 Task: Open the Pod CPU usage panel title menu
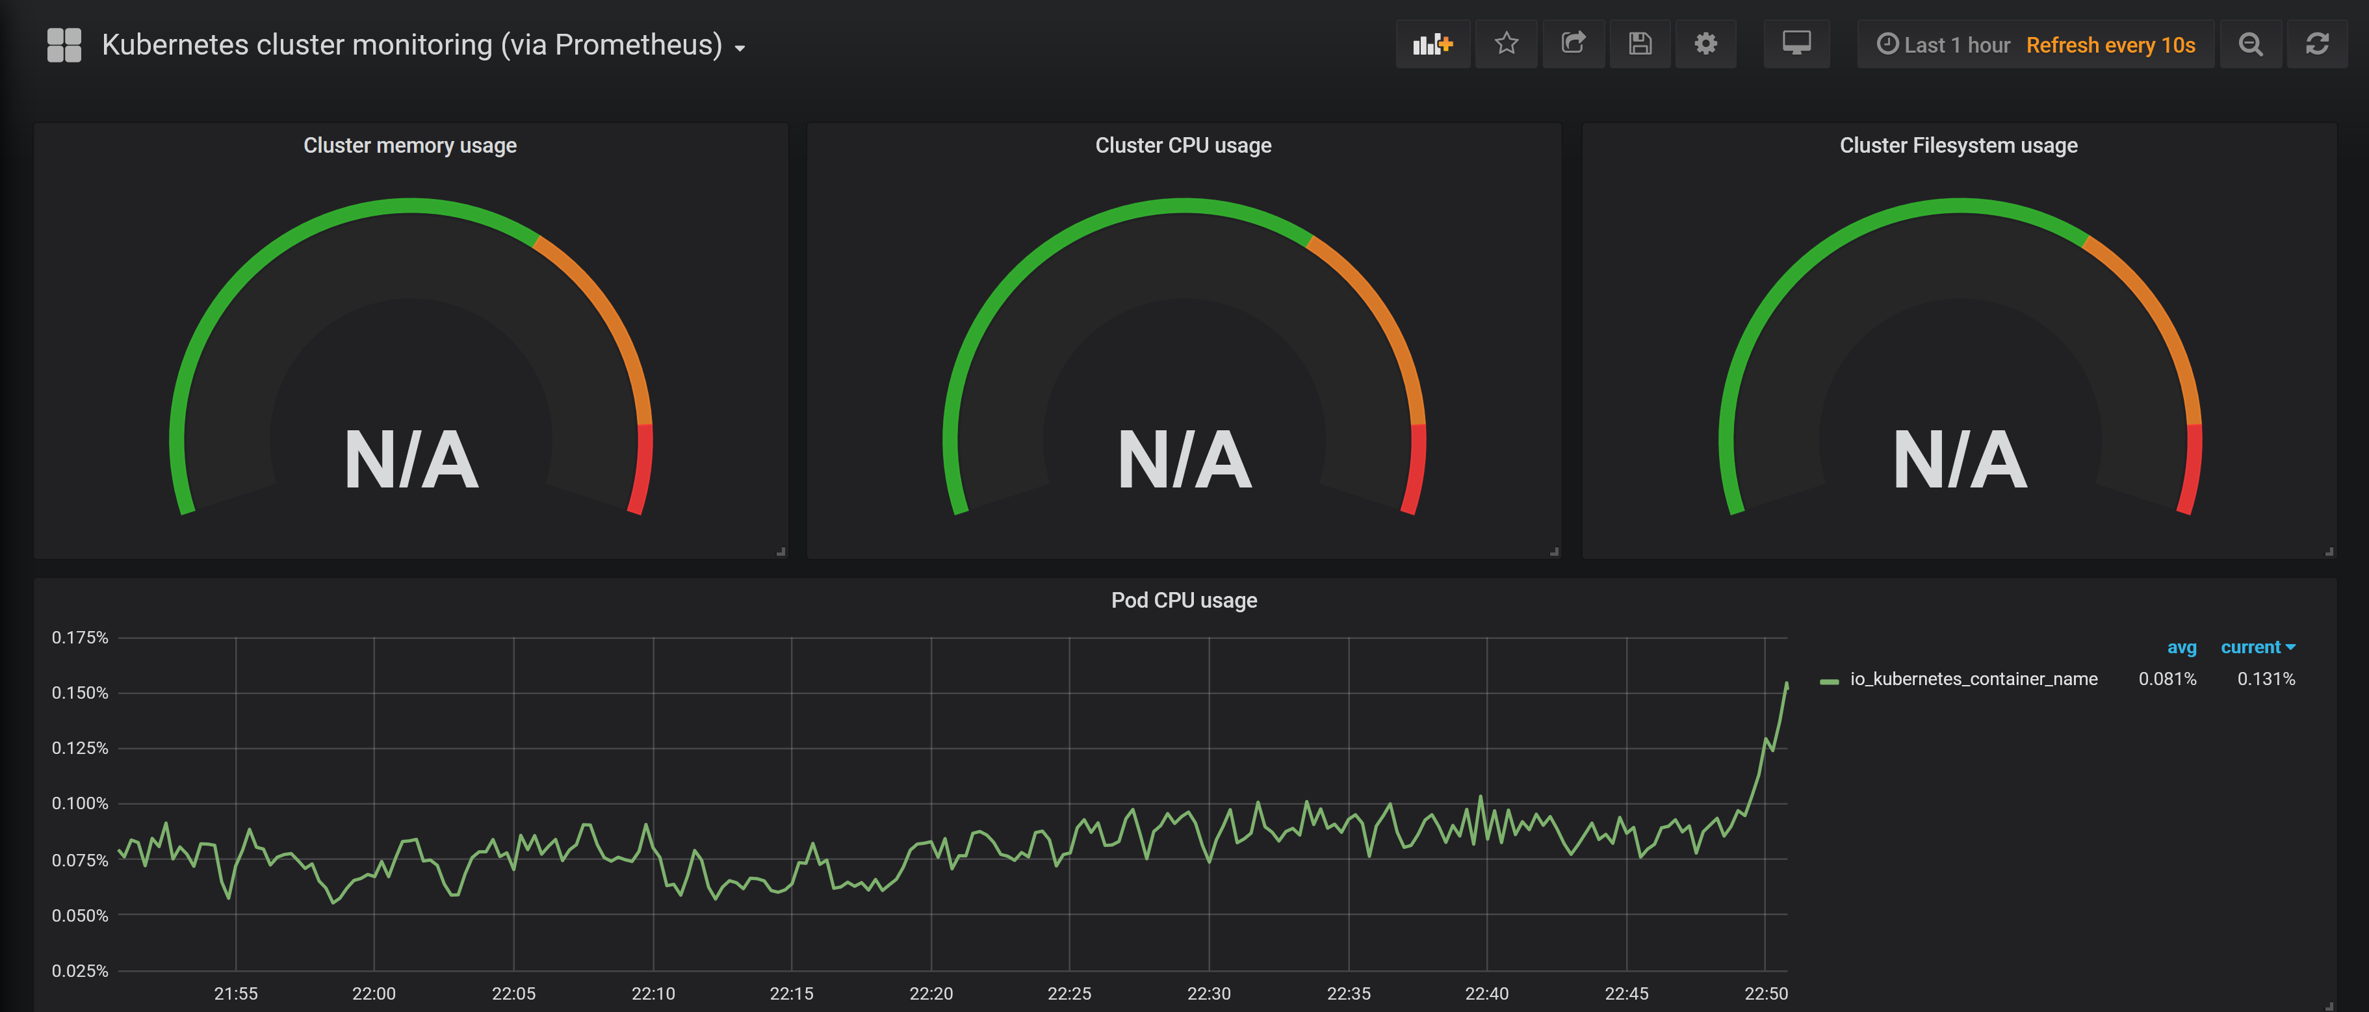(1184, 600)
